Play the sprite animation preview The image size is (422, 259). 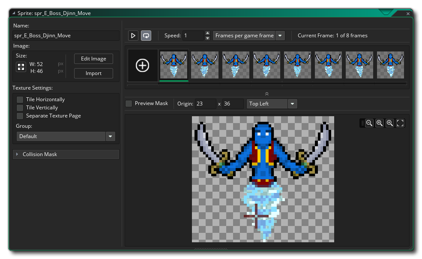click(x=133, y=36)
